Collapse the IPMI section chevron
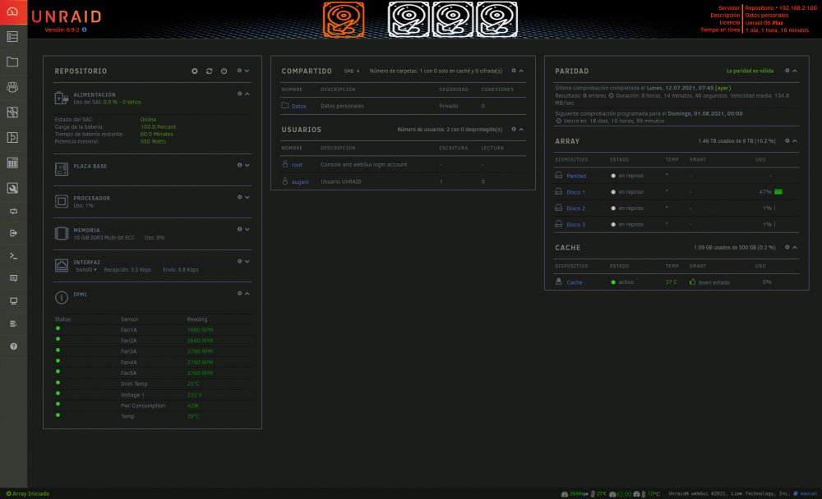 click(247, 293)
